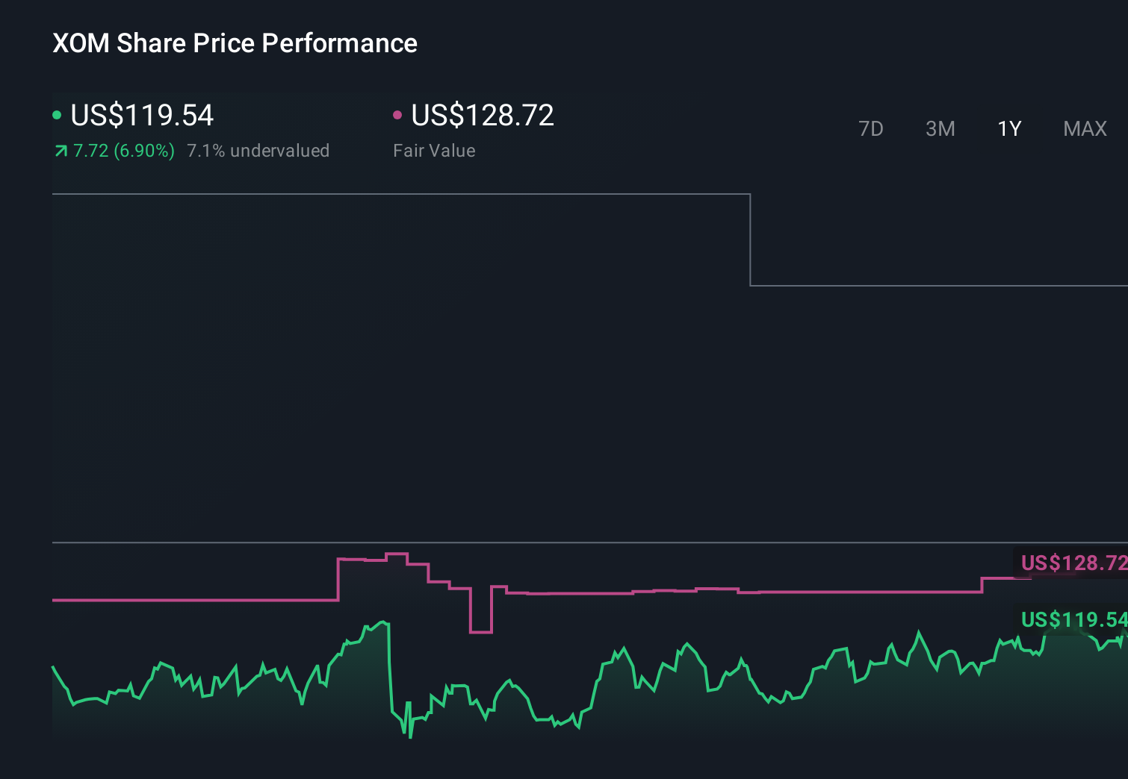The width and height of the screenshot is (1128, 779).
Task: Click the green upward trend arrow icon
Action: click(61, 150)
